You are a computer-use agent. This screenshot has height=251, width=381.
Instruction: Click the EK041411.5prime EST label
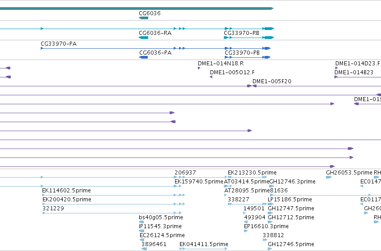click(x=204, y=244)
